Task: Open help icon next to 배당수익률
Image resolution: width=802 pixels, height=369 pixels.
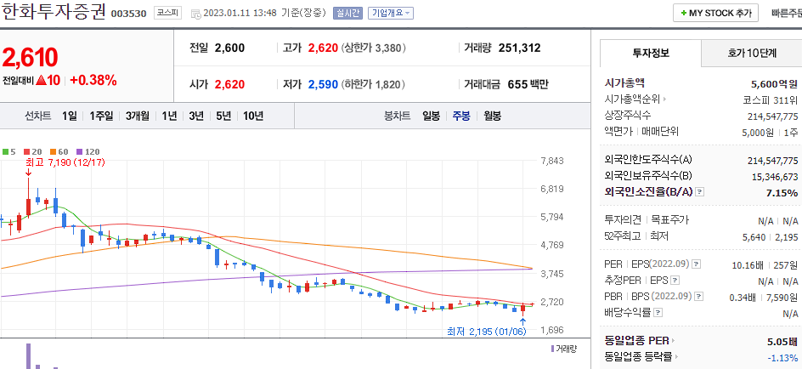Action: point(658,312)
